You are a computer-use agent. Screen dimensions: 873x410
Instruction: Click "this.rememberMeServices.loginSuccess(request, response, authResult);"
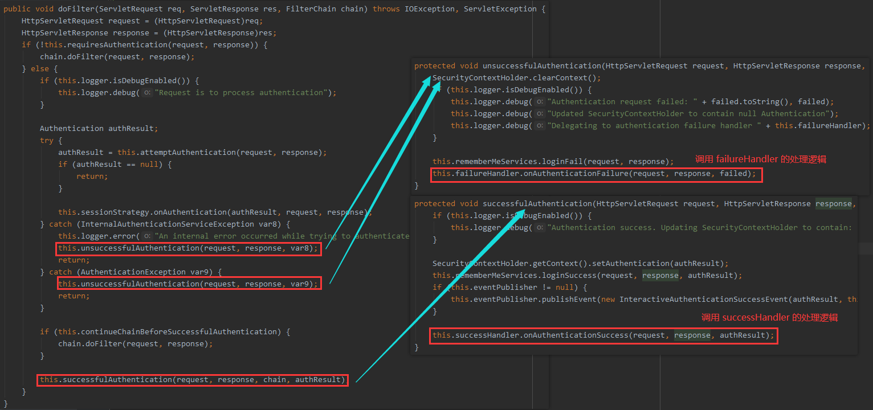click(588, 276)
